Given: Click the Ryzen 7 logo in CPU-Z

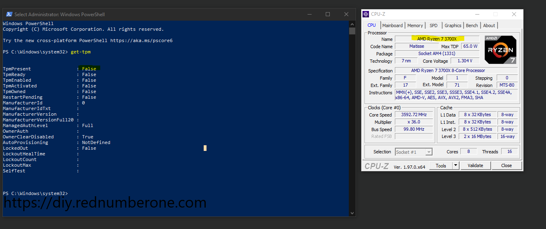Looking at the screenshot, I should (x=500, y=50).
